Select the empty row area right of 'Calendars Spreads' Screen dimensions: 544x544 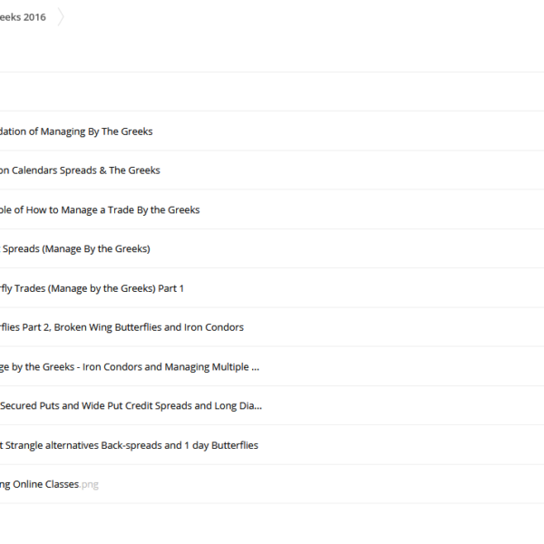[x=350, y=170]
